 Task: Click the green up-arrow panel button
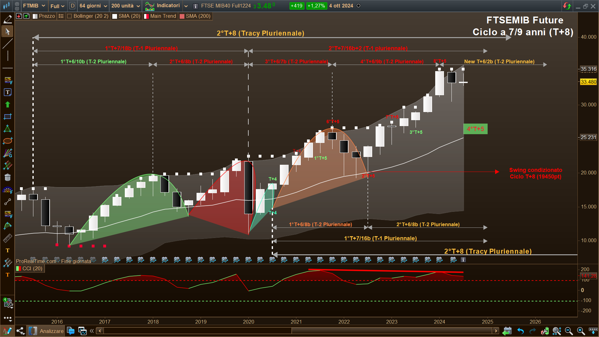pyautogui.click(x=27, y=16)
